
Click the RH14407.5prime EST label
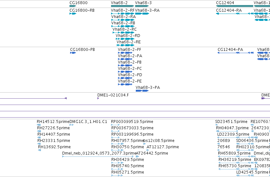[x=54, y=134]
